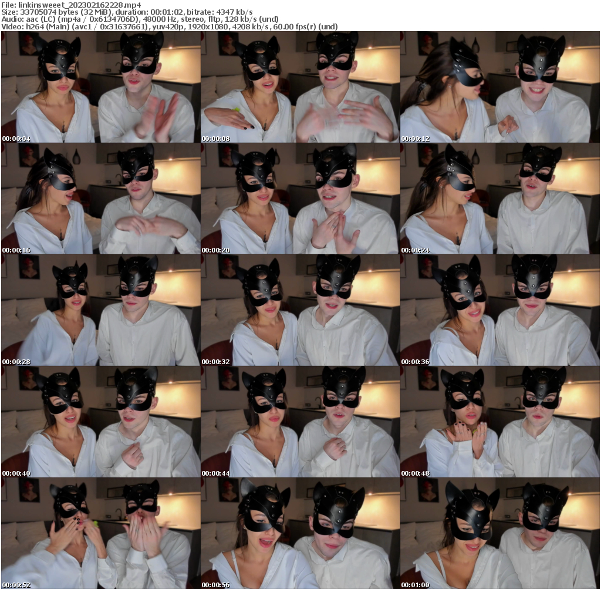
Task: Select the thumbnail at timestamp 00:00:20
Action: [300, 200]
